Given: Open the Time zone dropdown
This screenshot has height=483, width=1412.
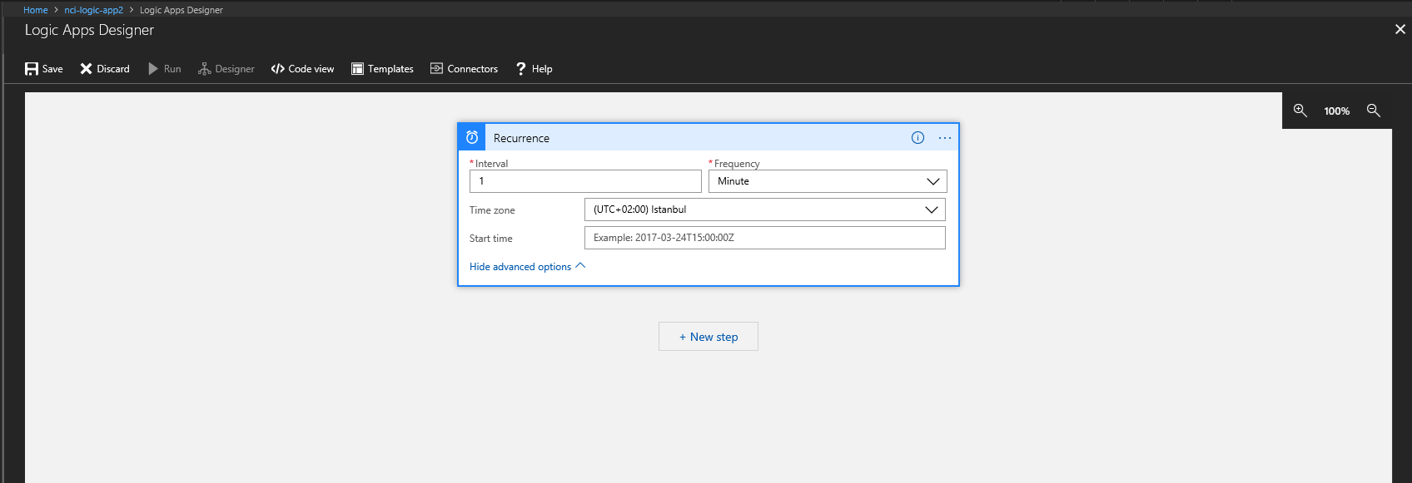Looking at the screenshot, I should click(765, 209).
